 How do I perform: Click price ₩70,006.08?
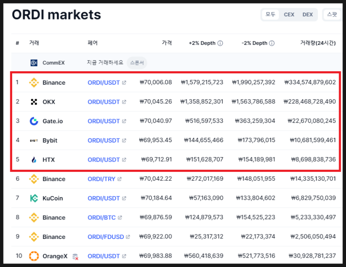point(156,82)
